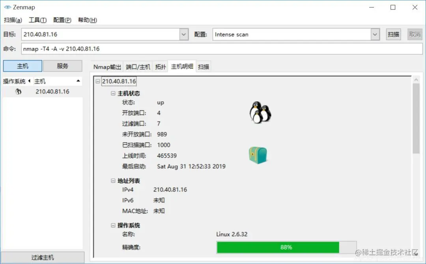Click the IPv4 address 210.40.81.16 value

point(170,190)
